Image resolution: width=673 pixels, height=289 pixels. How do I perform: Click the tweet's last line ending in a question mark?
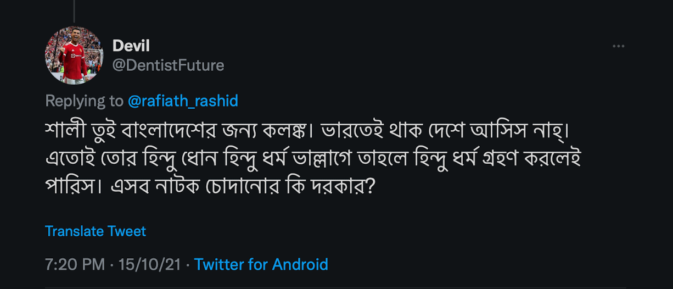(x=209, y=187)
